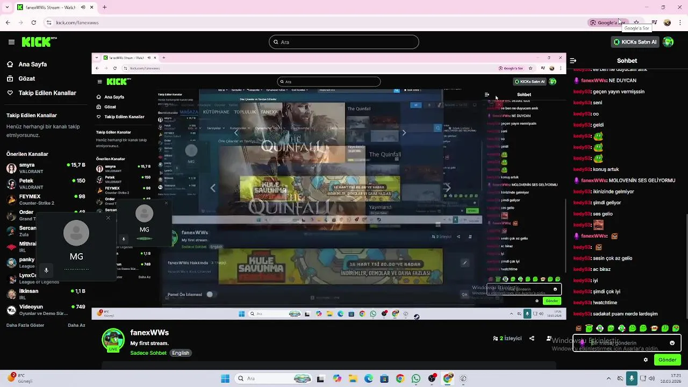Image resolution: width=688 pixels, height=387 pixels.
Task: Open the Videoyun channel in the sidebar
Action: click(46, 310)
